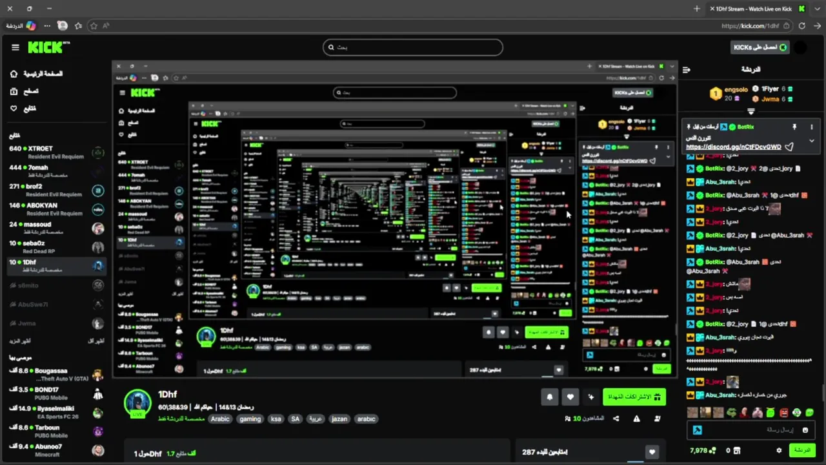The height and width of the screenshot is (465, 826).
Task: Select the Arabic tag
Action: click(x=220, y=418)
